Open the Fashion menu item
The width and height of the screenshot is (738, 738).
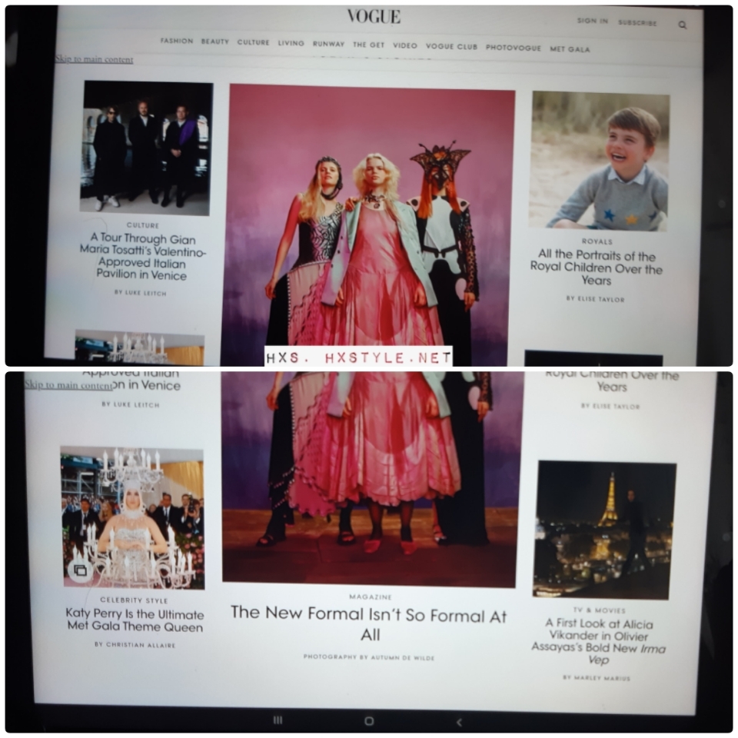click(x=177, y=41)
